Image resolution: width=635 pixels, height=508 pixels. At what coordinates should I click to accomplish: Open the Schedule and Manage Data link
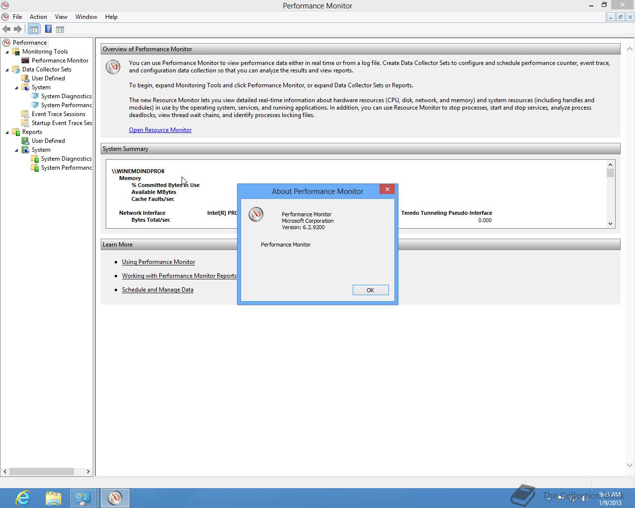tap(158, 290)
